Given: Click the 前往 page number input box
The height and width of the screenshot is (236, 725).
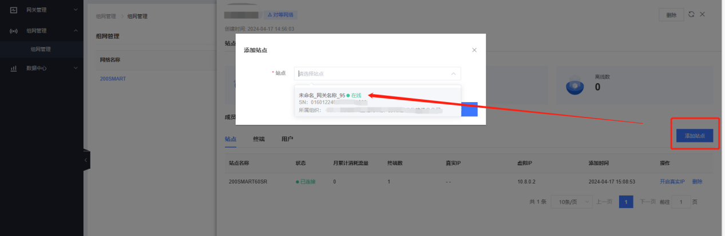Looking at the screenshot, I should [x=681, y=202].
